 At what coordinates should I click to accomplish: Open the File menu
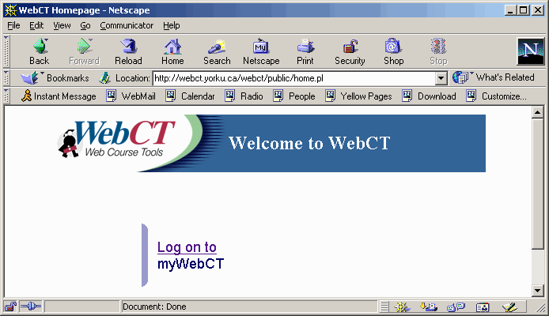(x=13, y=25)
